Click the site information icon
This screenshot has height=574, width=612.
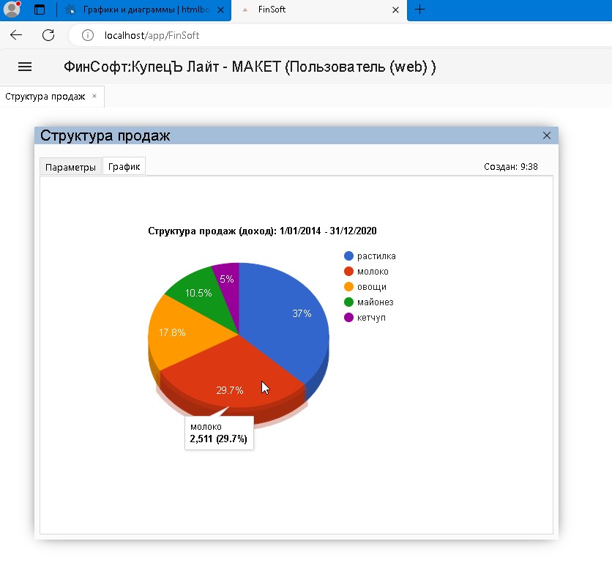pos(88,35)
